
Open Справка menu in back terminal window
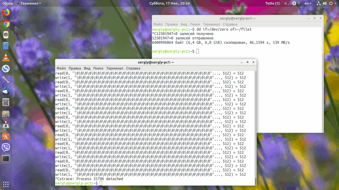[x=230, y=24]
